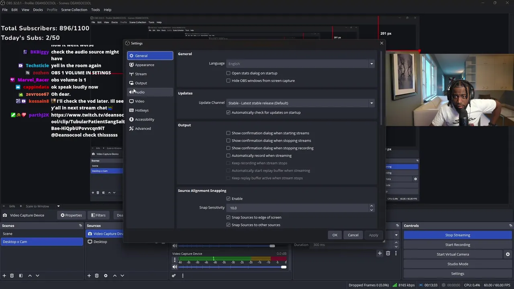Open the View menu
The width and height of the screenshot is (514, 289).
pyautogui.click(x=25, y=10)
